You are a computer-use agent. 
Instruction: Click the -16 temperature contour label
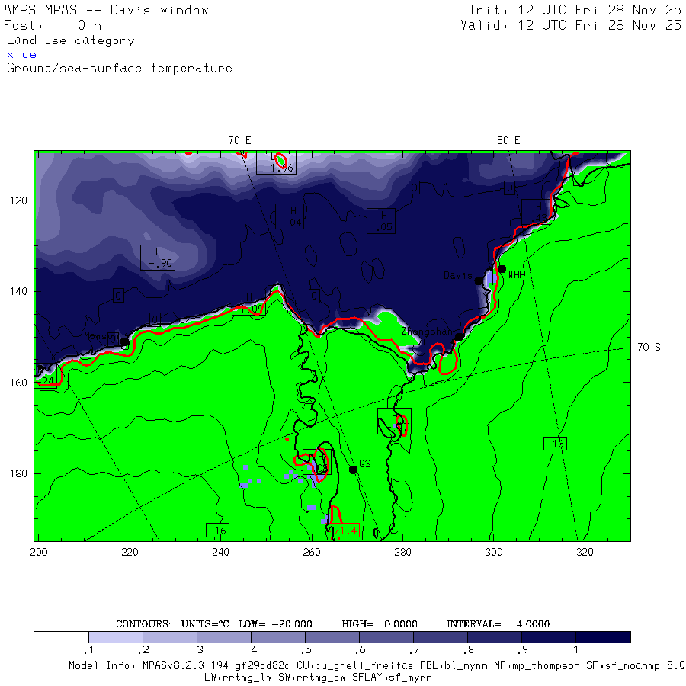click(217, 530)
